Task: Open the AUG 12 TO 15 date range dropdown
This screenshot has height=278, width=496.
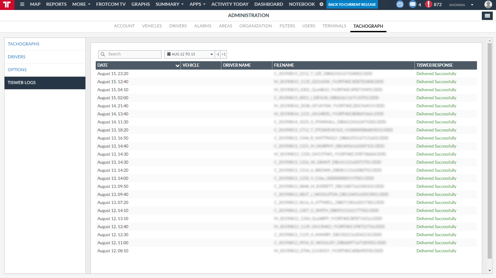Action: coord(189,54)
